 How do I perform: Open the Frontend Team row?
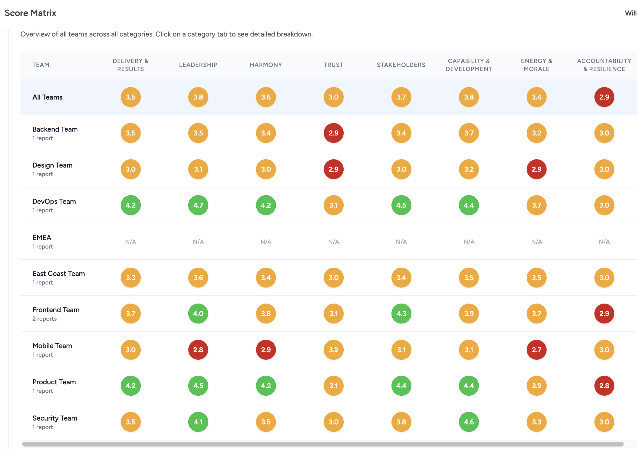pos(56,310)
